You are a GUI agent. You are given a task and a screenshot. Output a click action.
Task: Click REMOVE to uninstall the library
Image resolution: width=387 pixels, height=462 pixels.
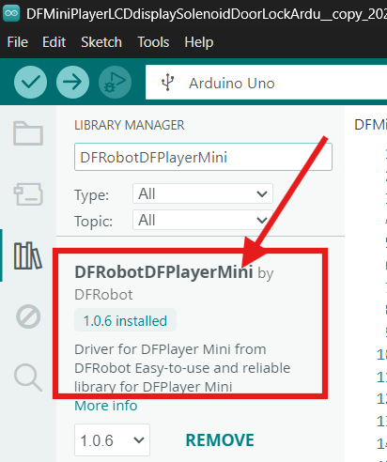point(220,440)
